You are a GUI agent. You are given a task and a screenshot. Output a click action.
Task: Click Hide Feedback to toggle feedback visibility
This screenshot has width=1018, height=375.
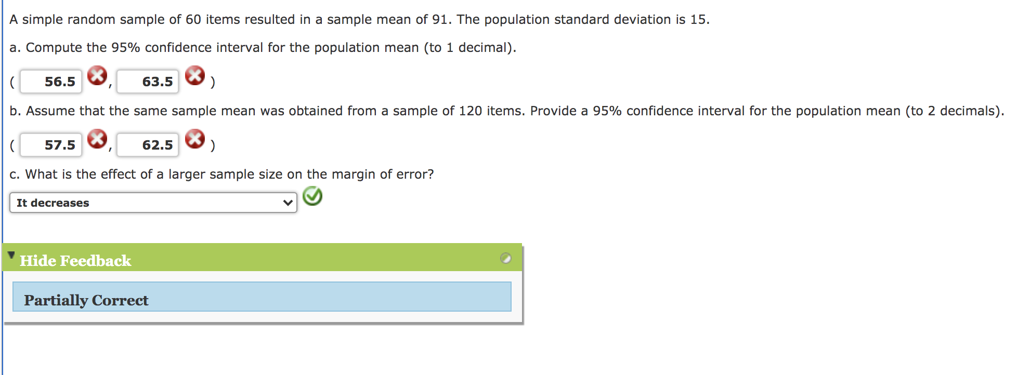coord(74,261)
